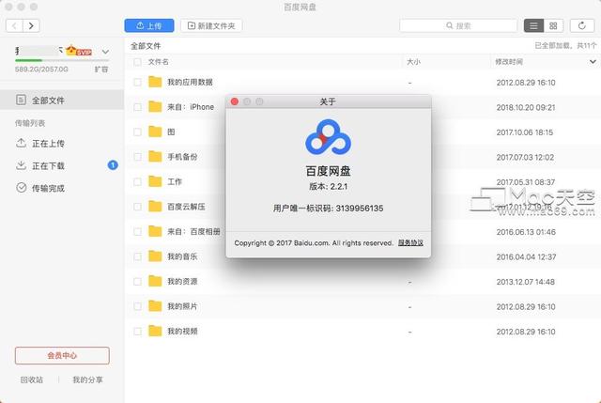Click the 我的视频 folder icon
The image size is (601, 403).
(155, 331)
